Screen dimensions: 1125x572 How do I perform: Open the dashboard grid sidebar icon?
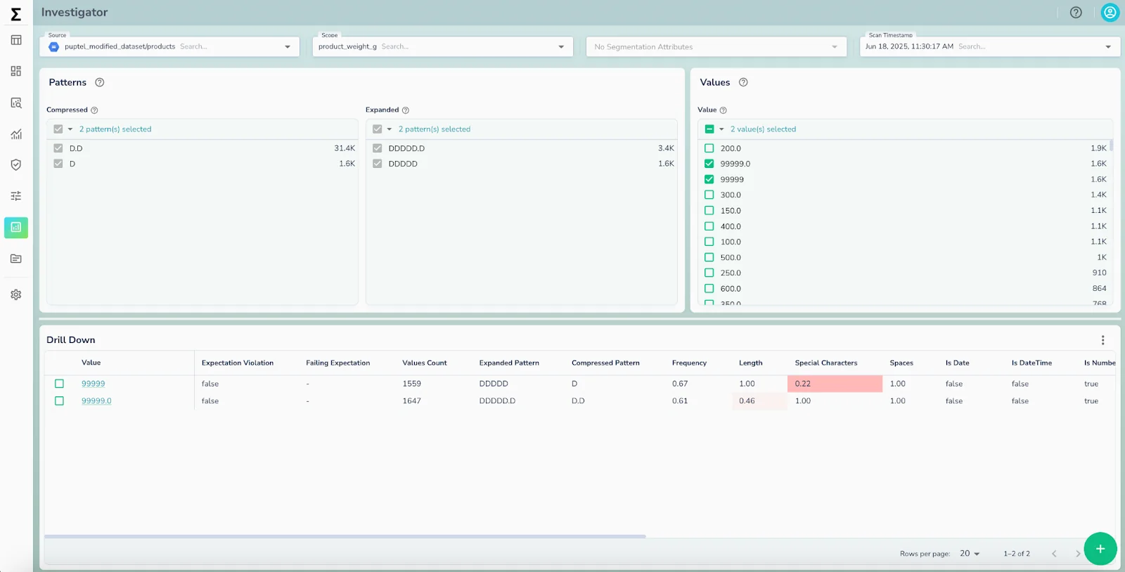[16, 71]
